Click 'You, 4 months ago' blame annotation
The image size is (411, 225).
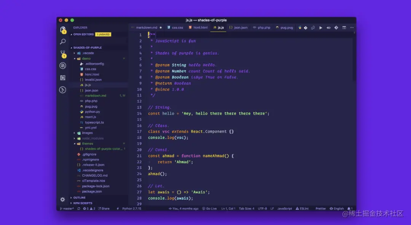183,209
